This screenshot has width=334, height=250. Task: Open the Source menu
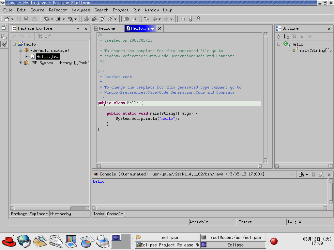coord(38,10)
